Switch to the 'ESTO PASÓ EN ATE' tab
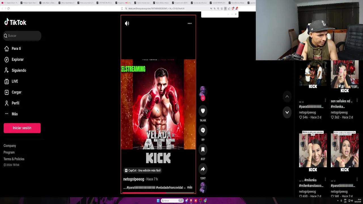Viewport: 363px width, 204px height. point(105,3)
